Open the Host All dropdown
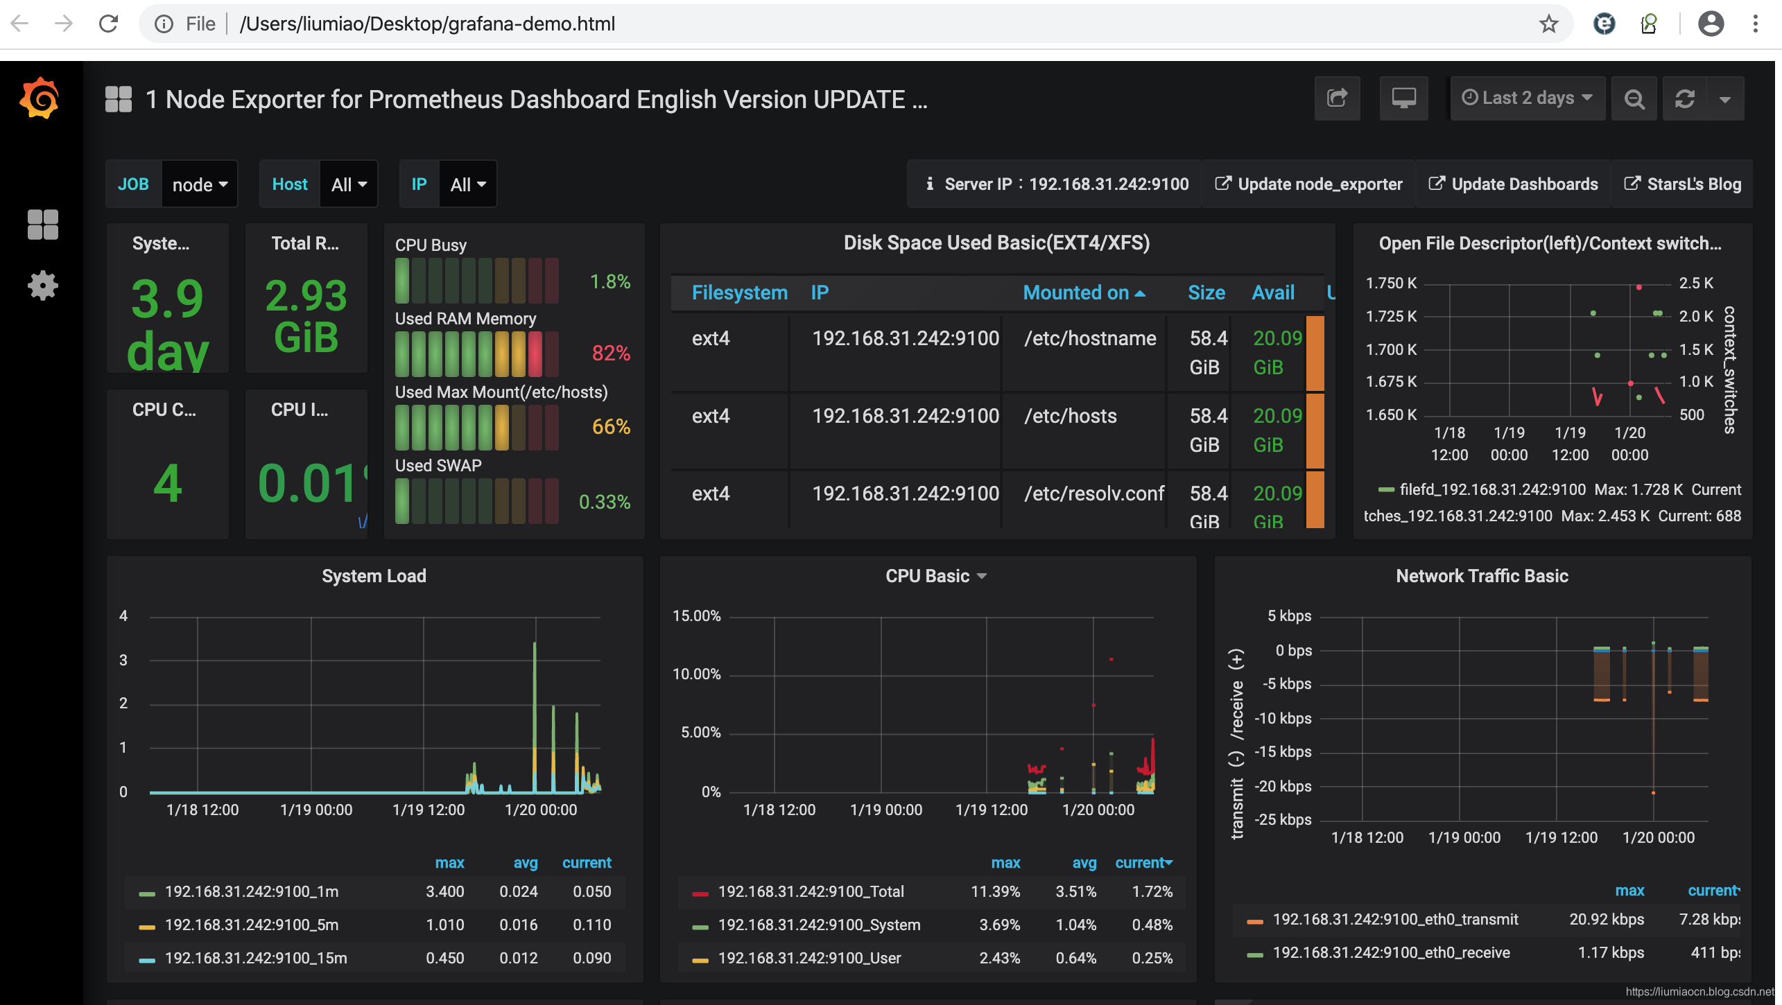The height and width of the screenshot is (1005, 1782). click(349, 184)
